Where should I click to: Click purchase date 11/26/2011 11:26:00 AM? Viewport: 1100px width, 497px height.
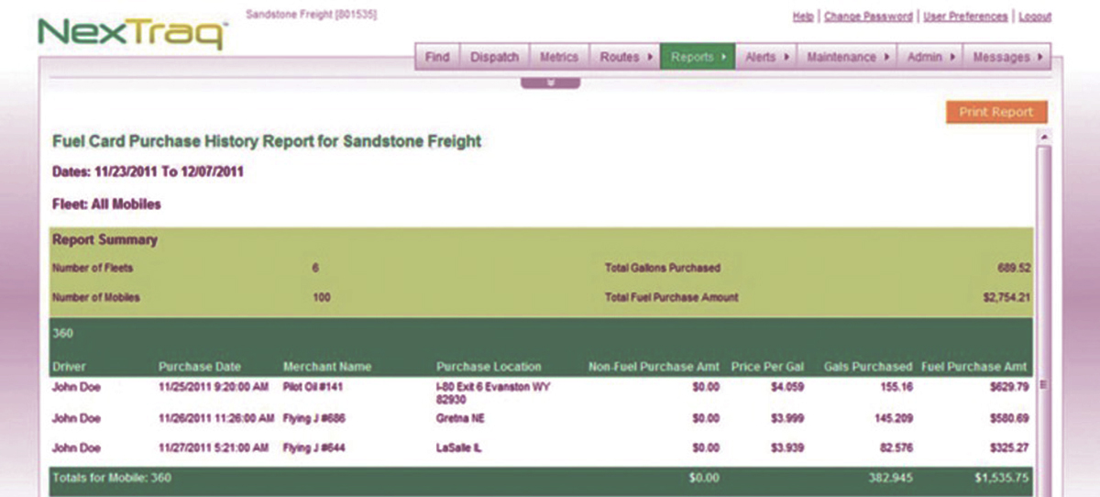(x=216, y=418)
